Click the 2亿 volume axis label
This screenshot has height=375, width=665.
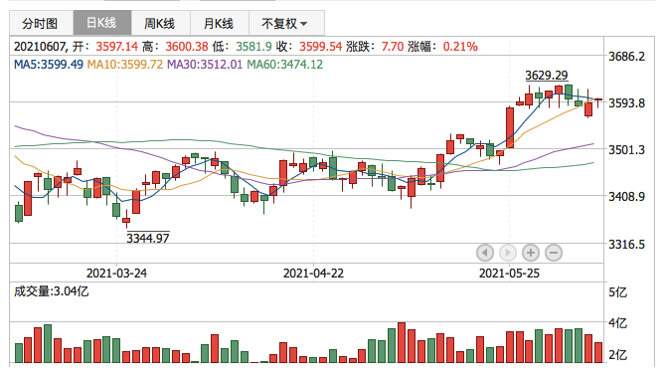618,355
